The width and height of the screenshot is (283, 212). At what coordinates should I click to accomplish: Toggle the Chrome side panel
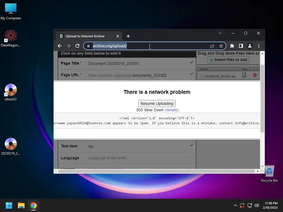241,46
